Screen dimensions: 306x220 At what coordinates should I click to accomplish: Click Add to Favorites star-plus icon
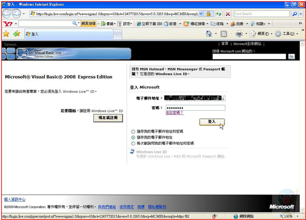click(17, 34)
